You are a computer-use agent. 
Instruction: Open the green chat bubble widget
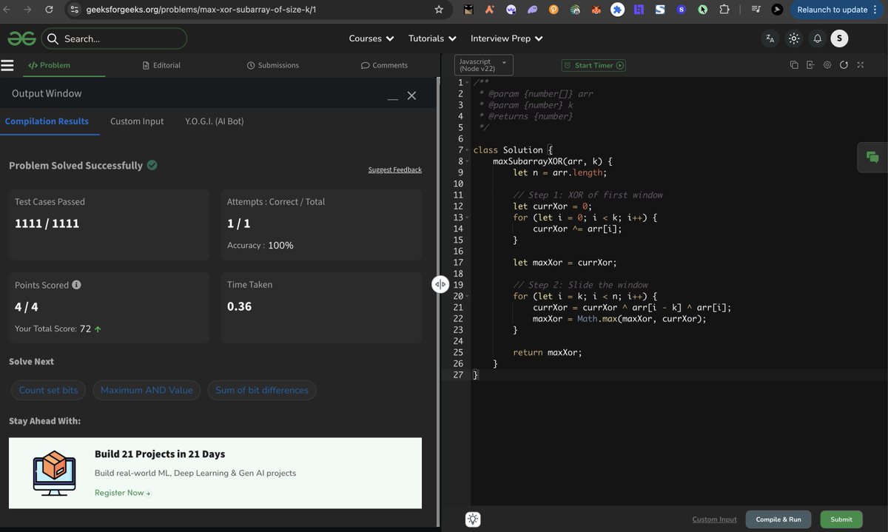coord(872,157)
